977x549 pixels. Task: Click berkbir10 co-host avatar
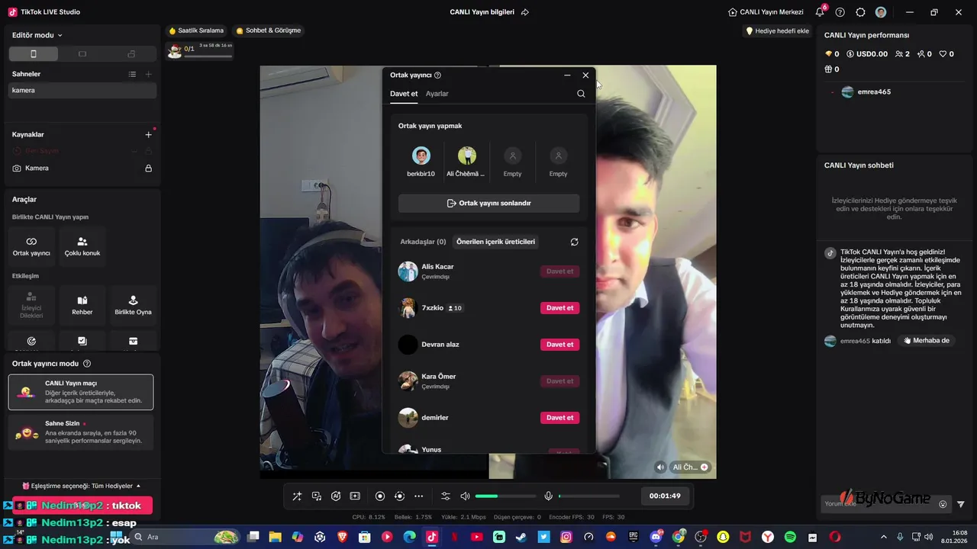coord(421,156)
